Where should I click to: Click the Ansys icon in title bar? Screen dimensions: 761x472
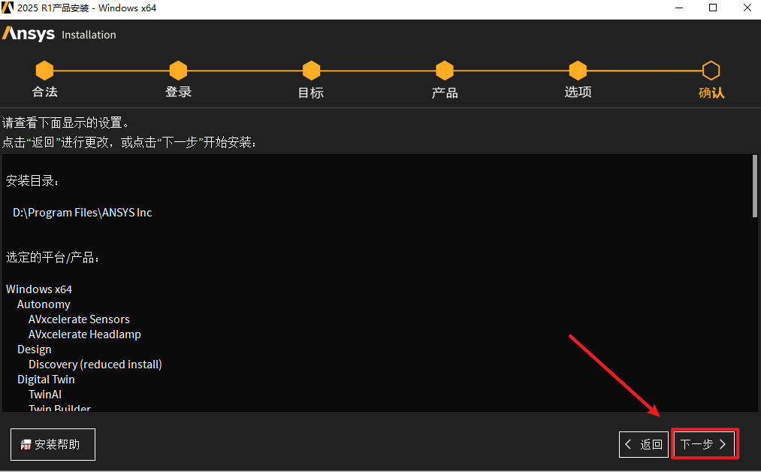click(8, 8)
